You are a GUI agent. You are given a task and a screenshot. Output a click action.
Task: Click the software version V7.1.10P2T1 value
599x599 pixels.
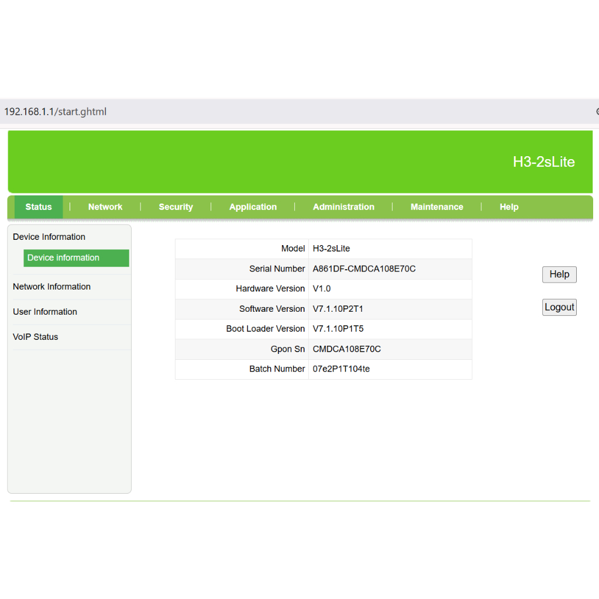coord(338,309)
